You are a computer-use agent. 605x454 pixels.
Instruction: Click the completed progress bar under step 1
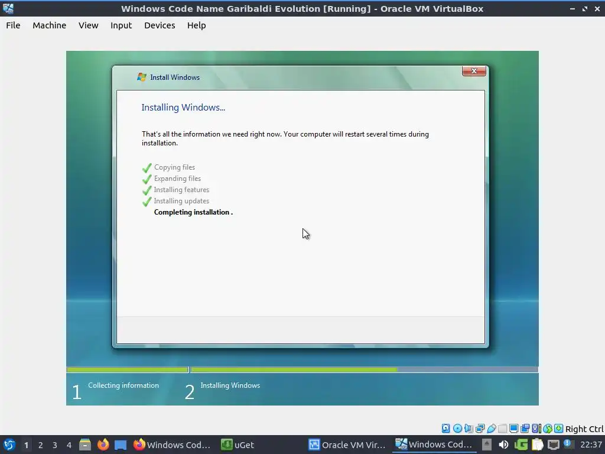click(128, 370)
